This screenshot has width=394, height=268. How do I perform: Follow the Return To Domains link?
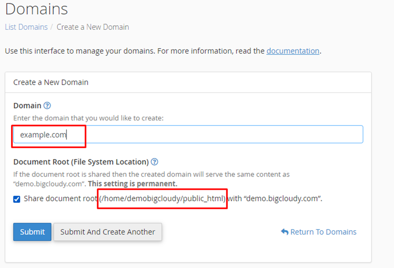point(323,232)
